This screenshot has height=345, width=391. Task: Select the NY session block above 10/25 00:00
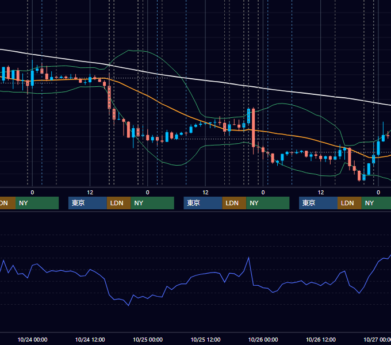coord(152,203)
